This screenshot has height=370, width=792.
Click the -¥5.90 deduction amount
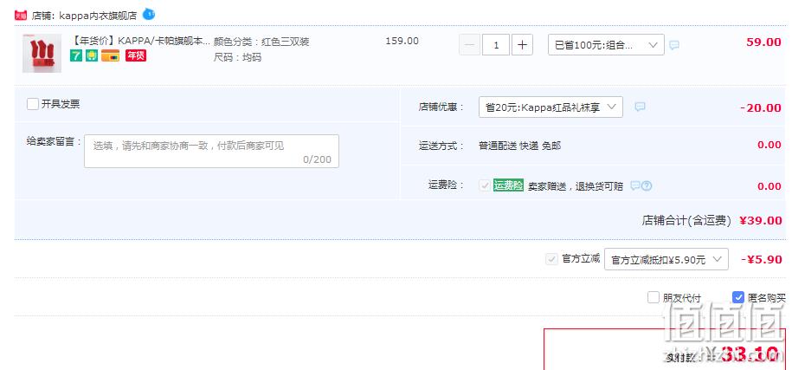[761, 260]
